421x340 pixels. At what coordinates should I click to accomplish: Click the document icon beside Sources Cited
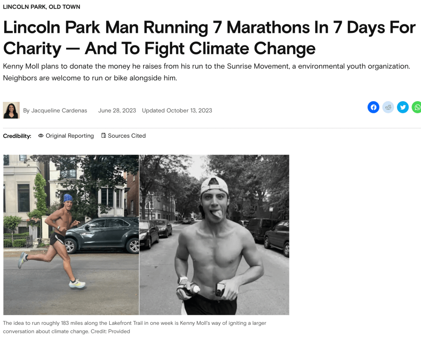(x=104, y=136)
